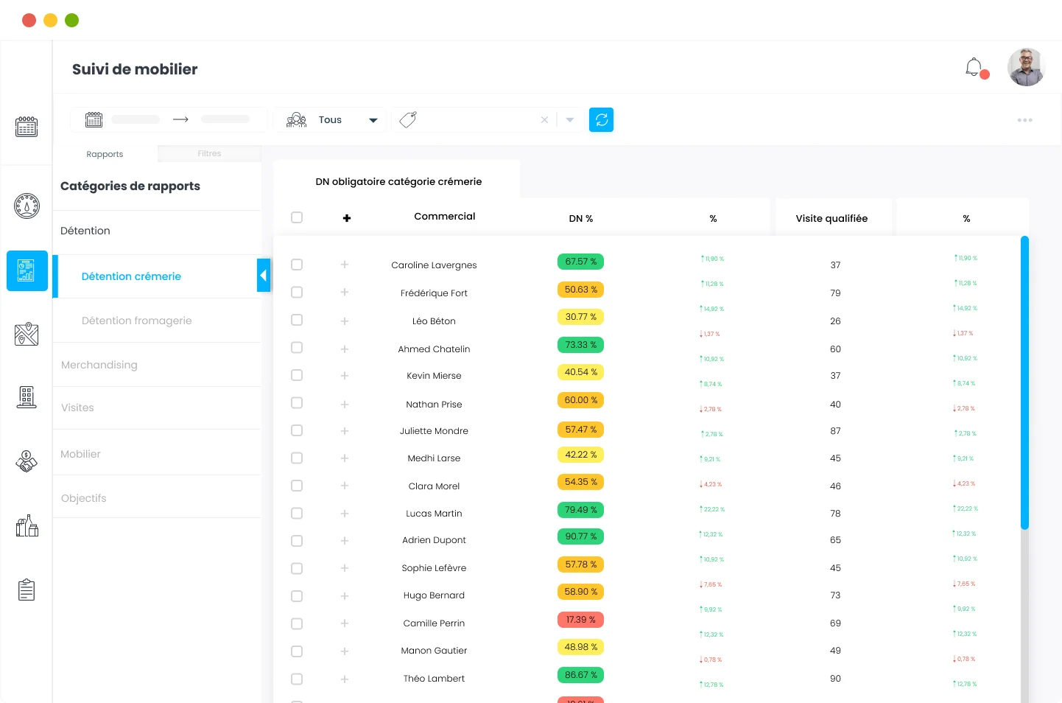The width and height of the screenshot is (1062, 703).
Task: Open the three-dot more options menu
Action: point(1024,120)
